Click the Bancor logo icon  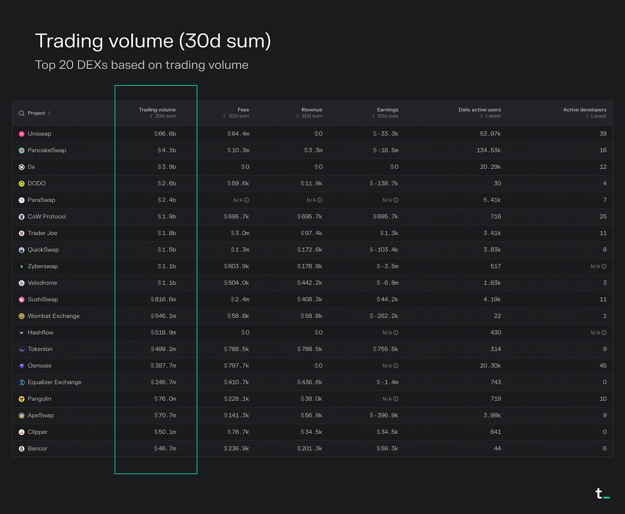click(x=21, y=448)
